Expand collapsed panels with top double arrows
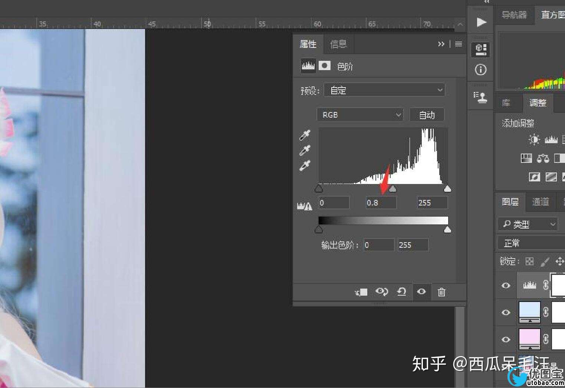 487,1
